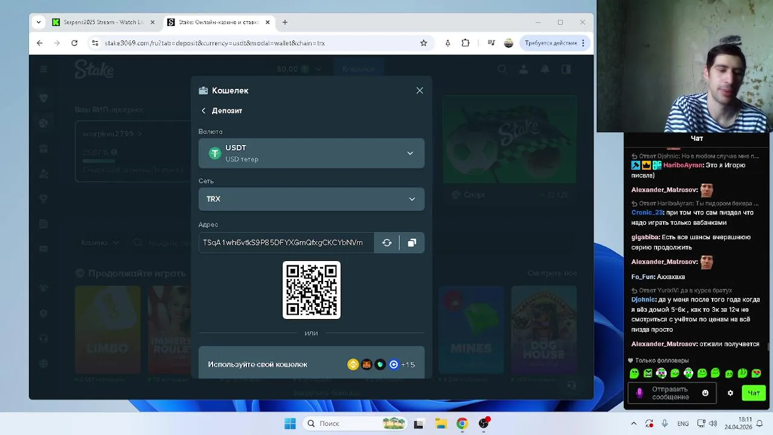The height and width of the screenshot is (435, 773).
Task: Show hidden system tray icons
Action: click(x=633, y=424)
